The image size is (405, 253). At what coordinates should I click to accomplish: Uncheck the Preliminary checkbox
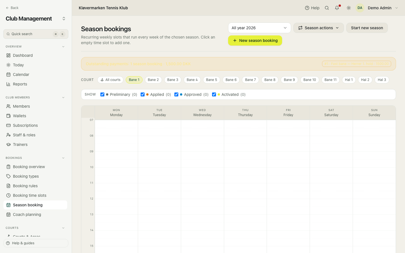click(x=102, y=94)
